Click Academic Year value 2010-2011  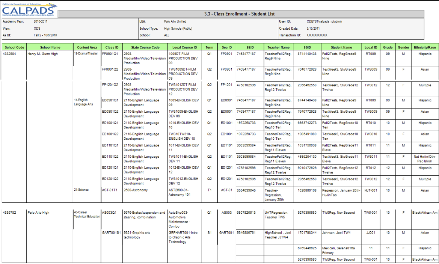click(41, 21)
